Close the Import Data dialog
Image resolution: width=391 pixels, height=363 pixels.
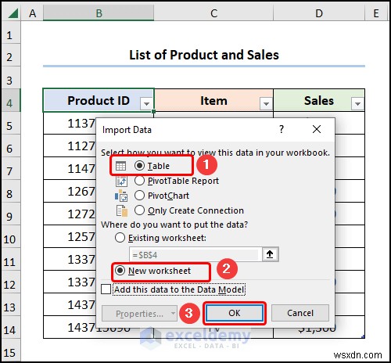click(317, 129)
